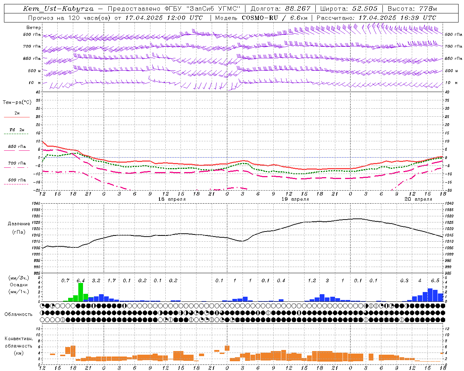Click the station name Kem_Ust-Kabyrza

(x=58, y=9)
